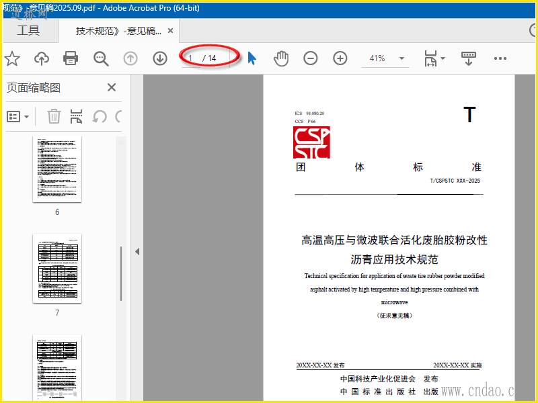Image resolution: width=538 pixels, height=403 pixels.
Task: Click the print pages icon in thumbnails panel
Action: pos(76,116)
